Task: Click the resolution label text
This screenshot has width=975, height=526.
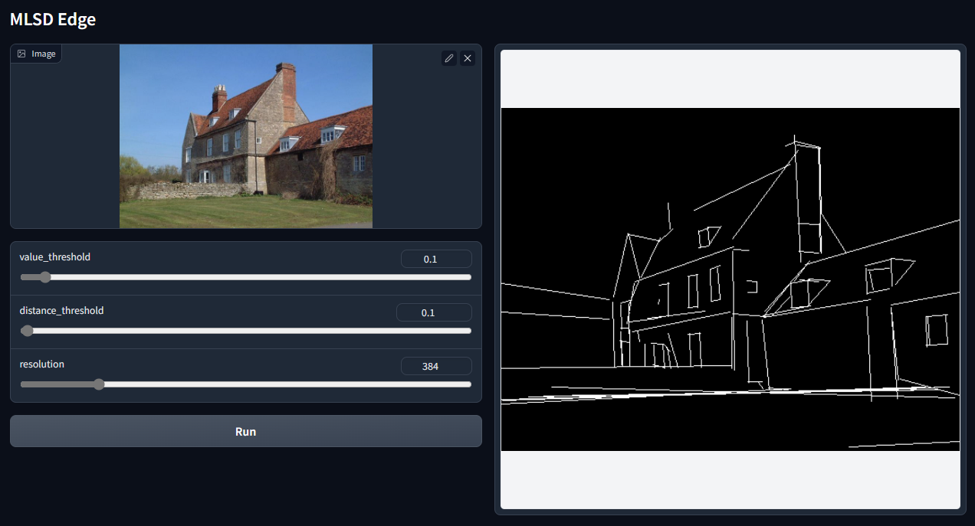Action: click(42, 364)
